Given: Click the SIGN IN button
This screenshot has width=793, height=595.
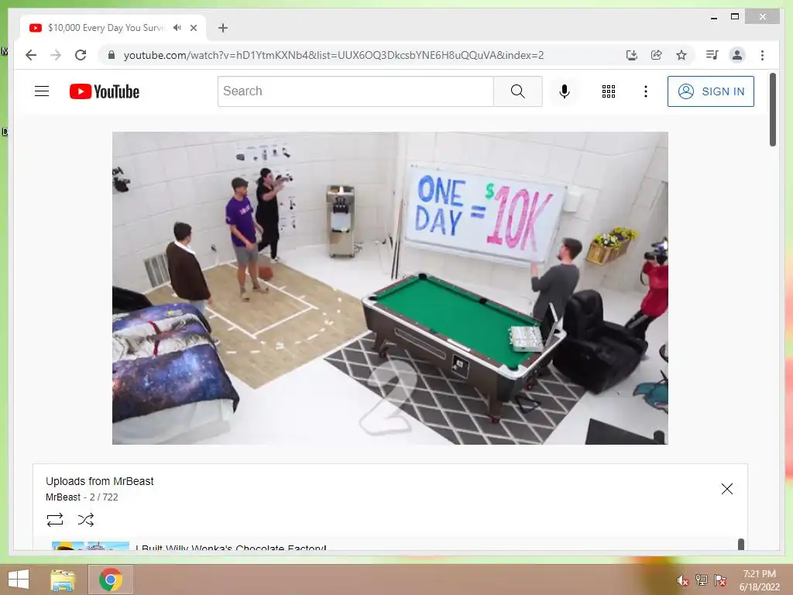Looking at the screenshot, I should pos(711,91).
